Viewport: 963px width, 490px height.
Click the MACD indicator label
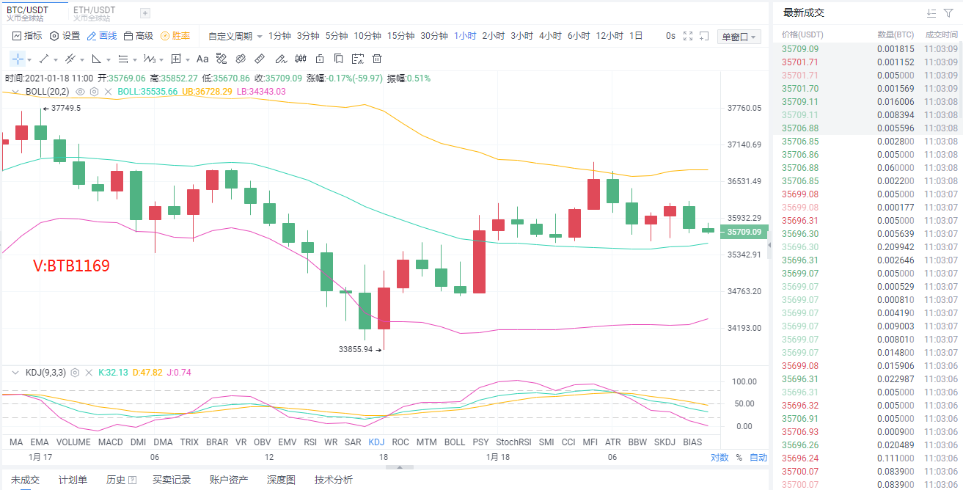coord(110,442)
